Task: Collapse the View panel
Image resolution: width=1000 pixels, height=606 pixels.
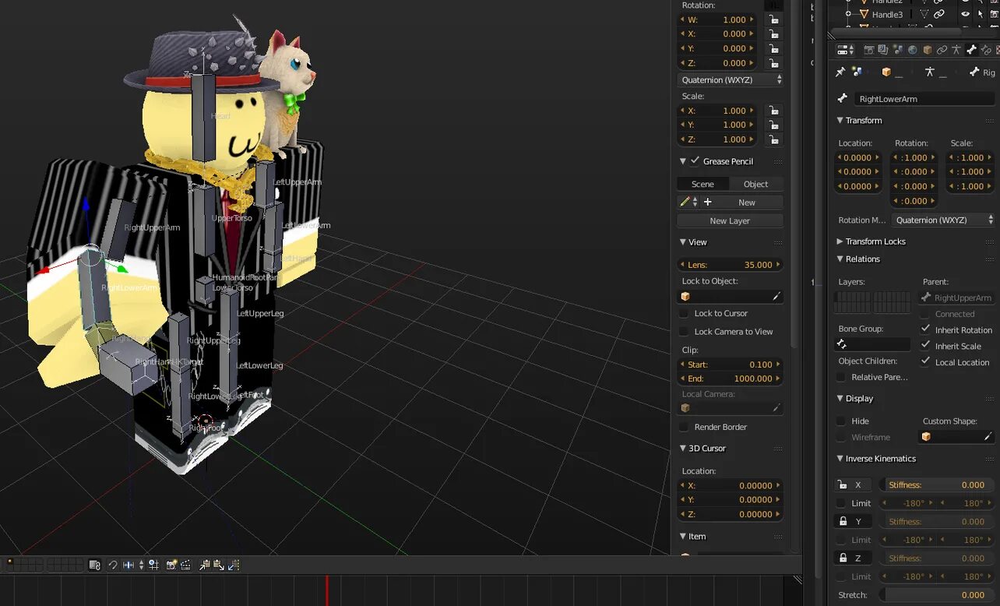Action: [683, 242]
